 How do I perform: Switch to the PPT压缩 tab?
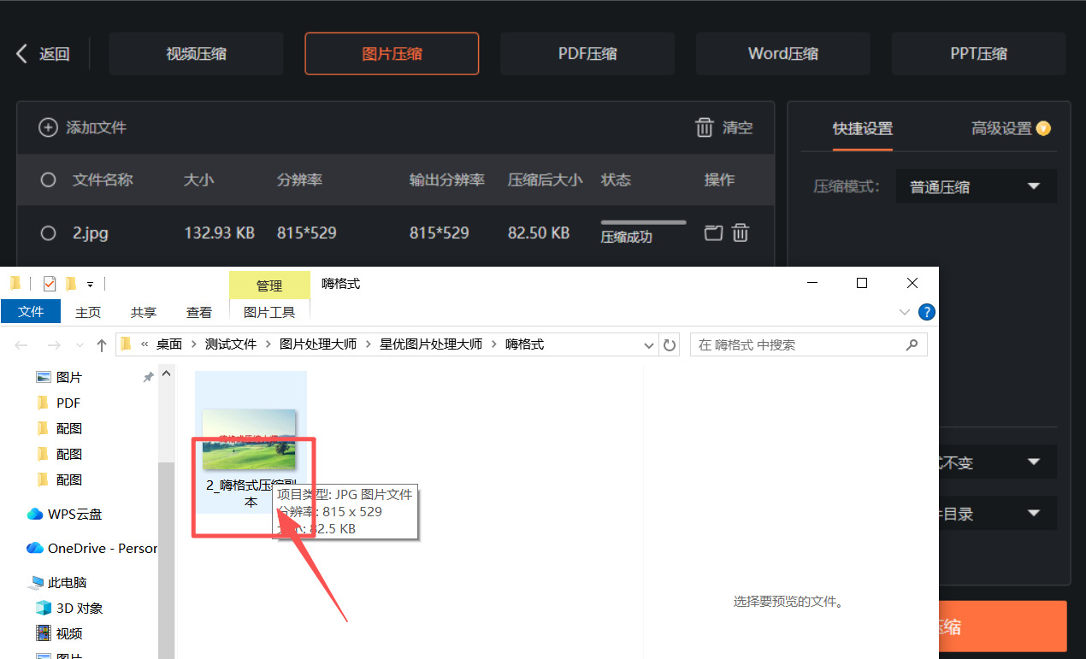point(978,54)
